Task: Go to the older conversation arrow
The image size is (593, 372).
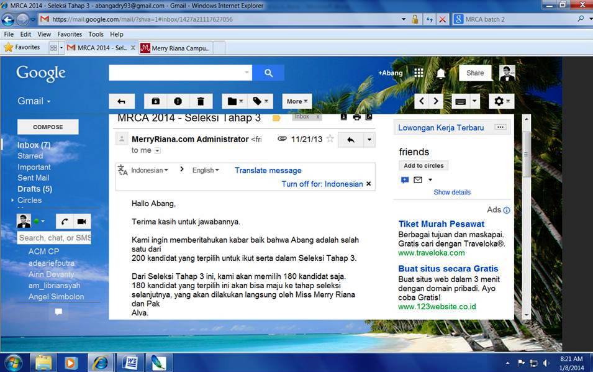Action: point(436,101)
